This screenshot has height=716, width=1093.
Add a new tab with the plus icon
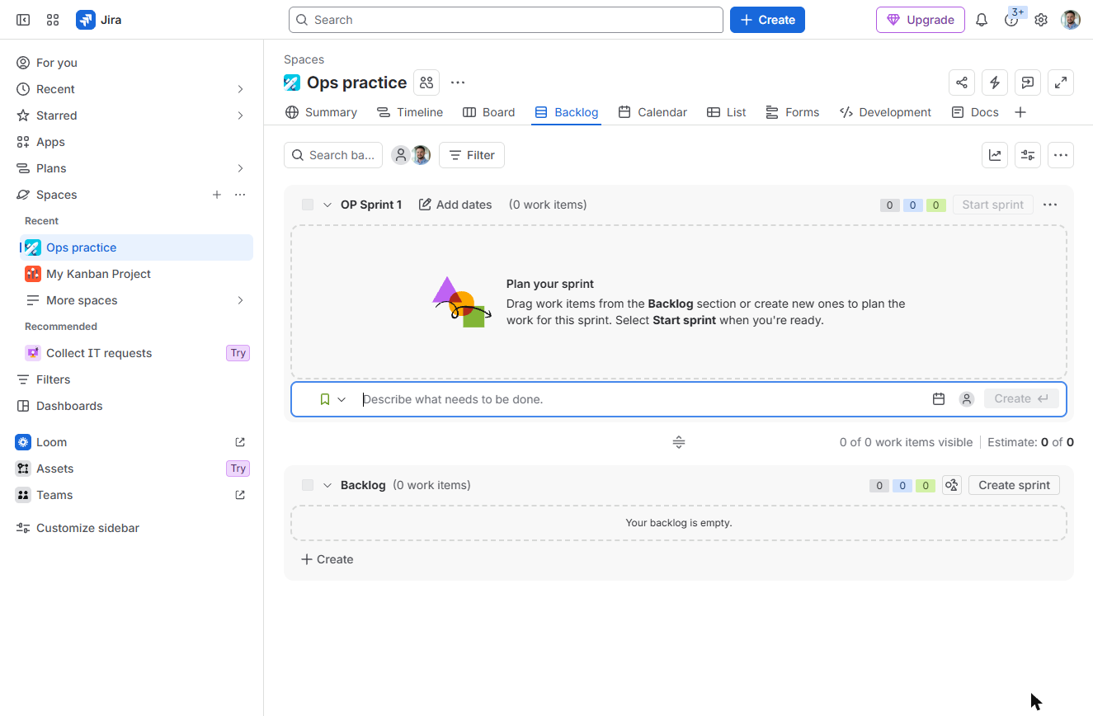tap(1020, 112)
